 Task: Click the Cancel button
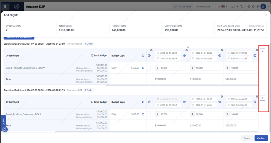(x=247, y=138)
